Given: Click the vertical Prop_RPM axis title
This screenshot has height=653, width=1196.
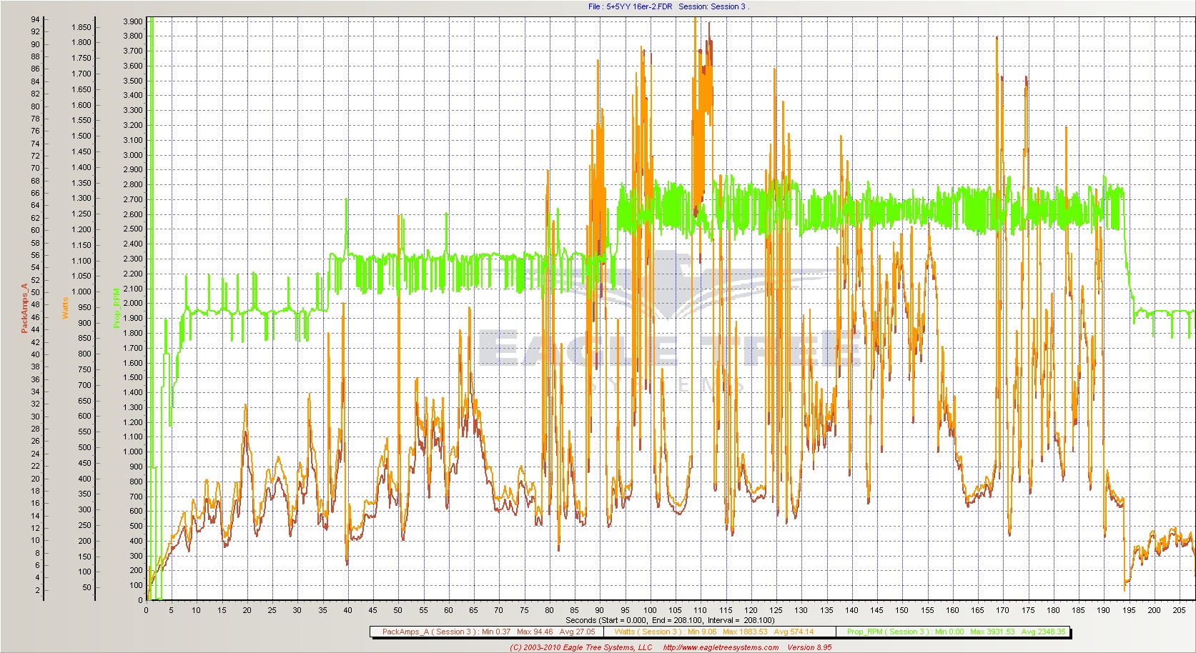Looking at the screenshot, I should pyautogui.click(x=117, y=308).
